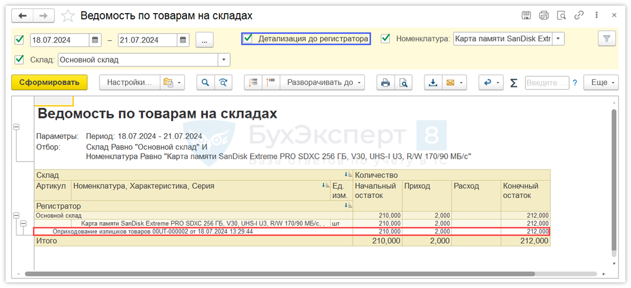This screenshot has width=631, height=288.
Task: Open the report variants dropdown arrow
Action: [180, 83]
